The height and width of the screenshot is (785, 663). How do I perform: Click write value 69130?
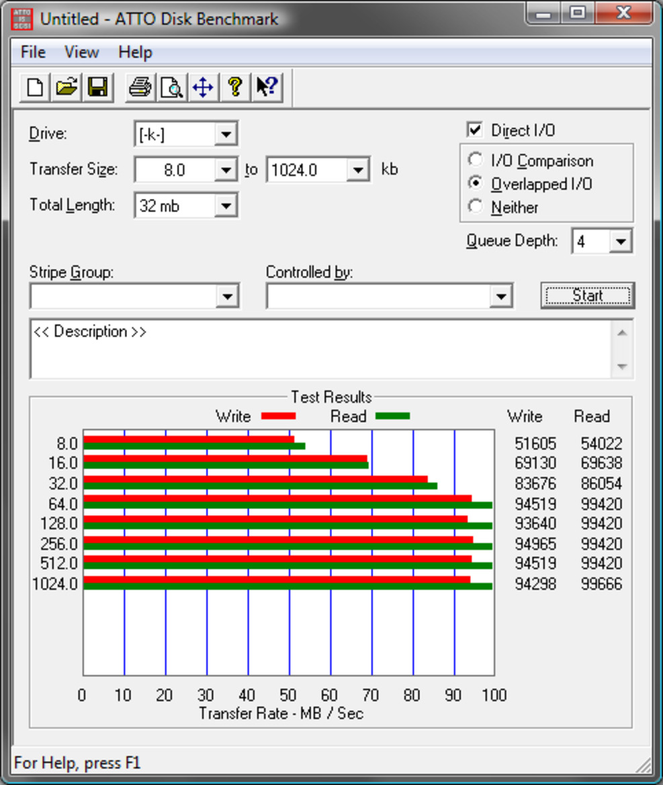pos(535,463)
